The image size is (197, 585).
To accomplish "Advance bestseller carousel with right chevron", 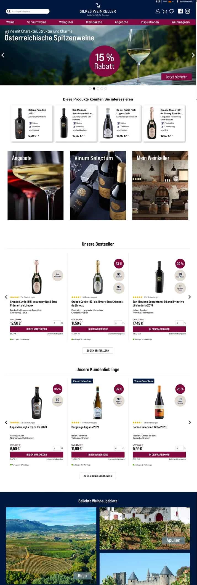I will [x=190, y=297].
